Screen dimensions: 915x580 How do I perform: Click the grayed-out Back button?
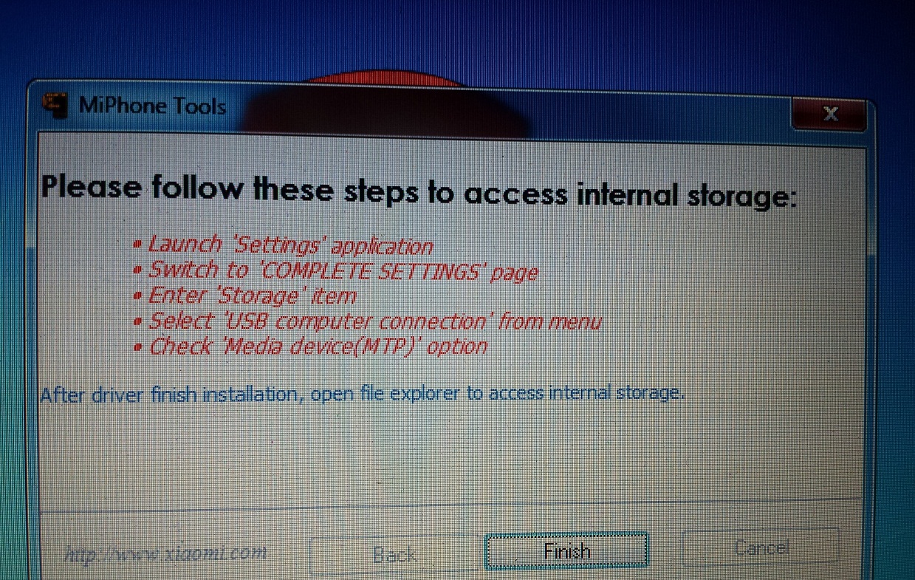point(394,554)
